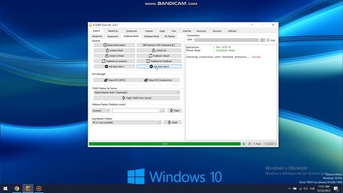
Task: Click the E-GSM Tool taskbar icon
Action: pyautogui.click(x=28, y=188)
